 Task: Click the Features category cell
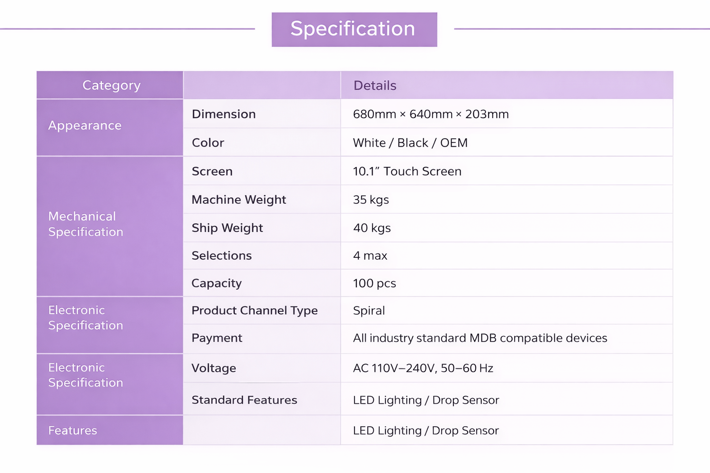73,430
